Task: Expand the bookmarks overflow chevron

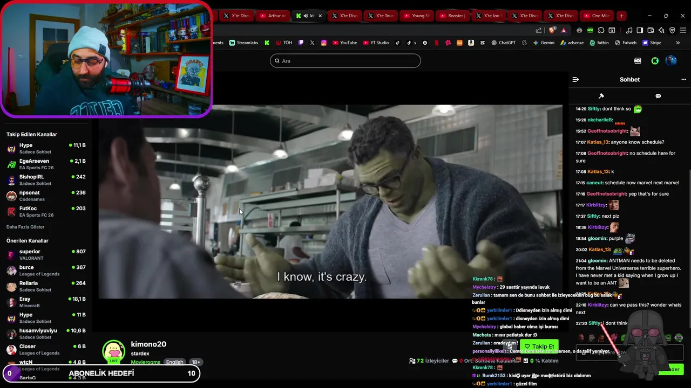Action: [x=678, y=43]
